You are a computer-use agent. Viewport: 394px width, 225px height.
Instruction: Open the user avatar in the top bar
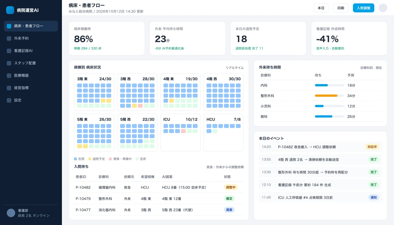(383, 8)
